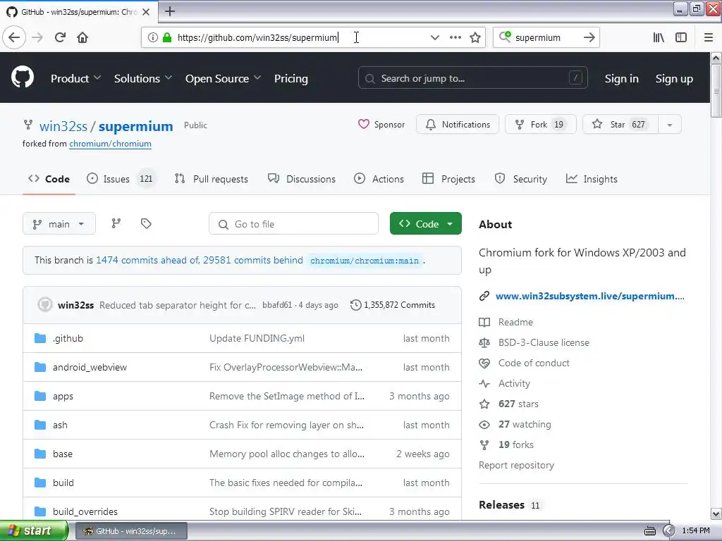
Task: Click the green padlock security icon
Action: (x=166, y=37)
